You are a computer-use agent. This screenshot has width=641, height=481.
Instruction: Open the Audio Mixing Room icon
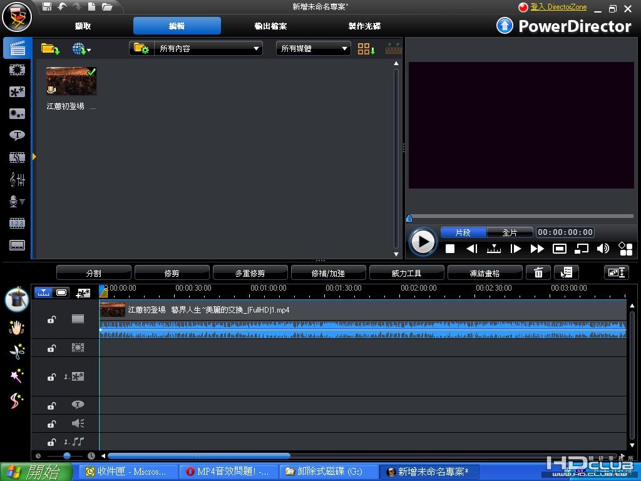click(17, 180)
